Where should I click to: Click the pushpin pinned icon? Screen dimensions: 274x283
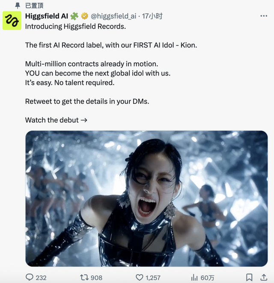tap(18, 6)
